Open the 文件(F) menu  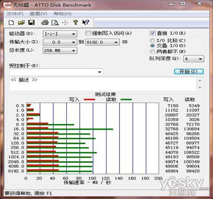pos(15,14)
